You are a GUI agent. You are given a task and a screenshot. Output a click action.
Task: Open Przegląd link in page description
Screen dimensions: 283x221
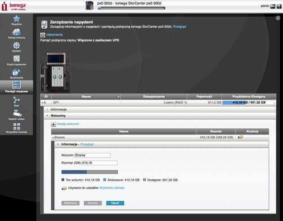coord(179,26)
